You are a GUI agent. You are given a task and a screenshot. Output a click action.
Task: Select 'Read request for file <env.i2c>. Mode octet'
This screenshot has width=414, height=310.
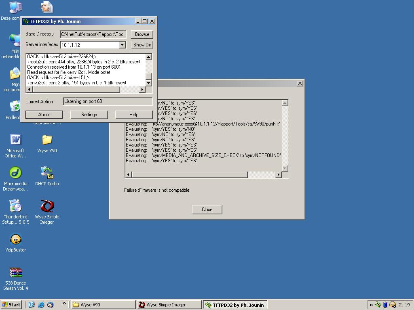pos(69,72)
